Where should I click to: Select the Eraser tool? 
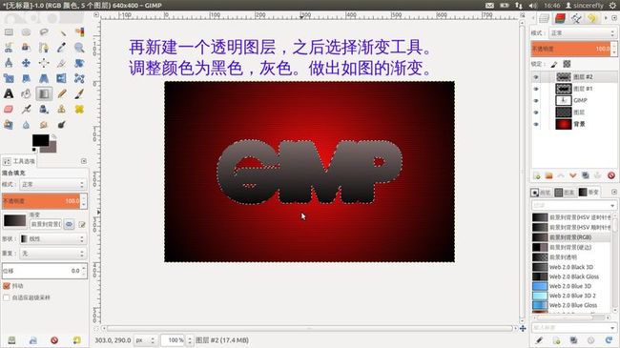tap(9, 109)
